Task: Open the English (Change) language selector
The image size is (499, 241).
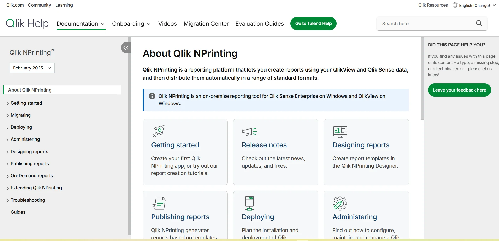Action: [x=477, y=5]
